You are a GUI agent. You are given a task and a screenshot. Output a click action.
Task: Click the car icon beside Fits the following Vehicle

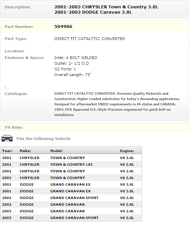[x=7, y=138]
